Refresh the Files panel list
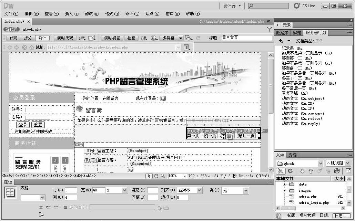This screenshot has height=221, width=355. (291, 171)
